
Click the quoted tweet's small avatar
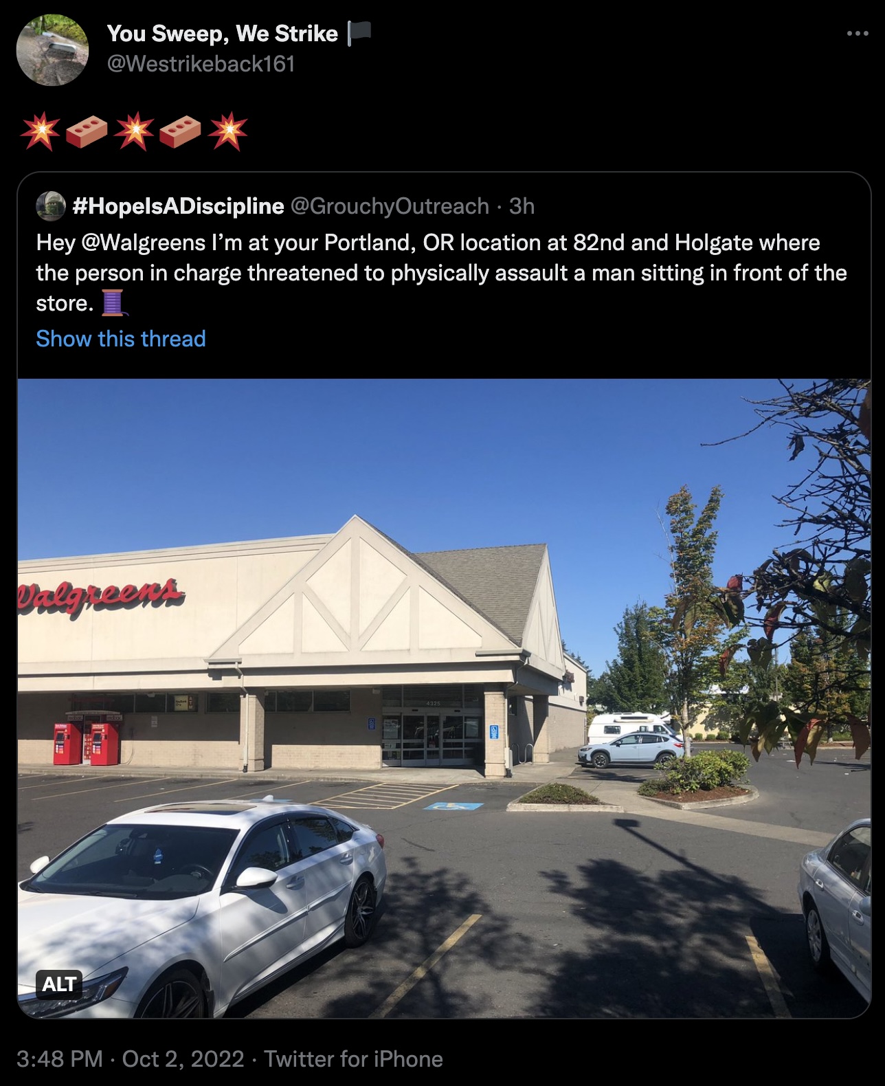pos(51,206)
